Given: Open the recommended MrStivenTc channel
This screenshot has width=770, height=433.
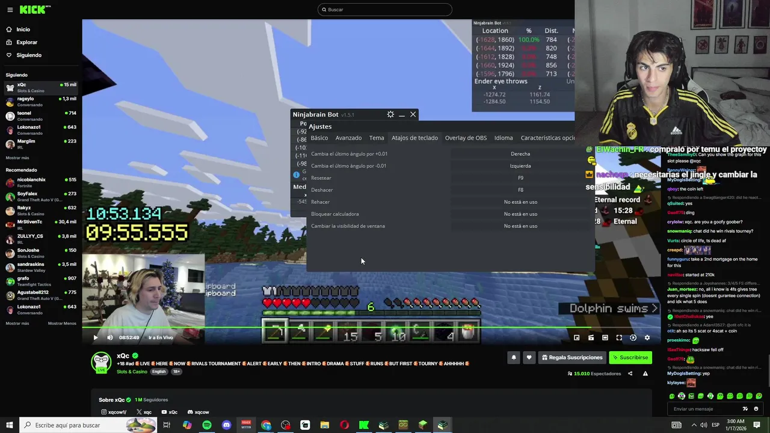Looking at the screenshot, I should [x=41, y=224].
